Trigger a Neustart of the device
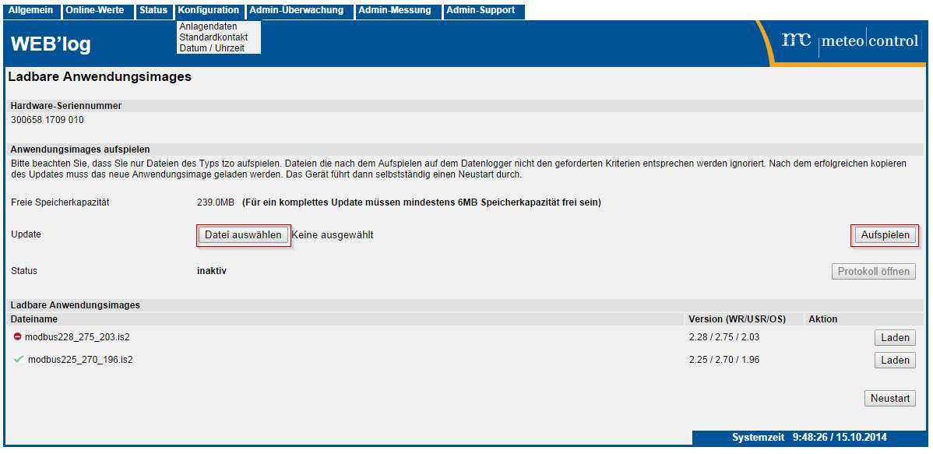Image resolution: width=933 pixels, height=454 pixels. click(x=890, y=398)
